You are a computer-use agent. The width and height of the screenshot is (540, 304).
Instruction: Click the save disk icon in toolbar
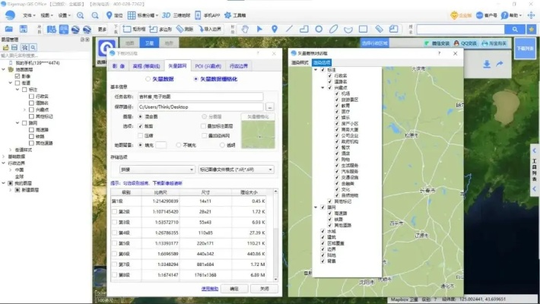tap(23, 29)
